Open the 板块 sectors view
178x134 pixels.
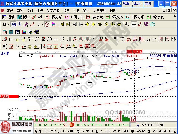point(23,17)
